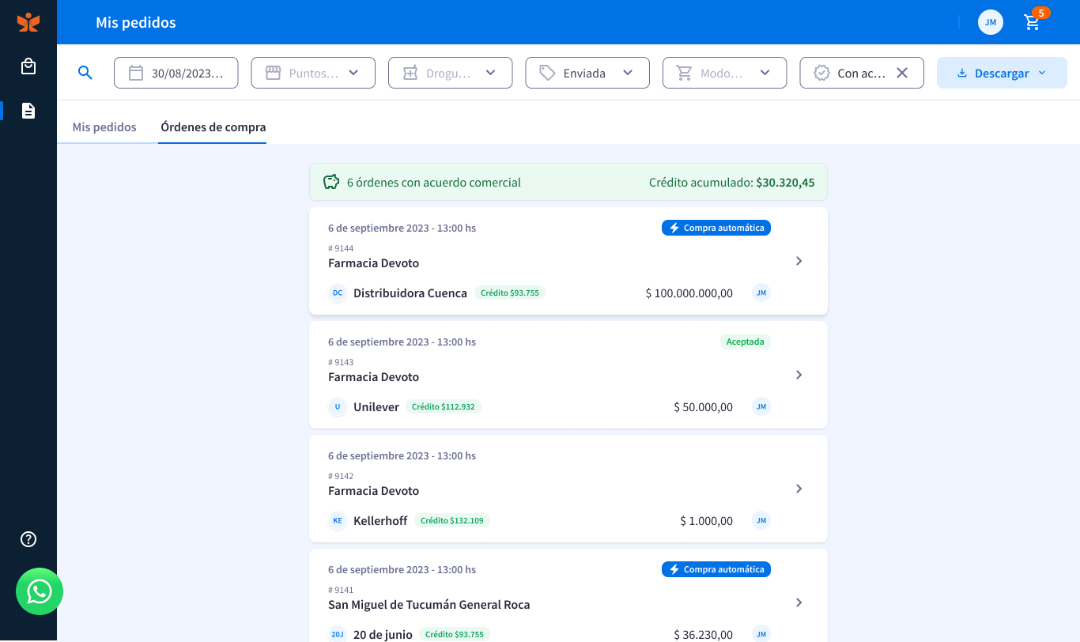Click San Miguel de Tucumán General Roca
This screenshot has width=1080, height=642.
(429, 605)
